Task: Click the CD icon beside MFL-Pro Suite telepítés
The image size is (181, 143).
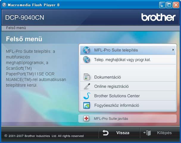Action: tap(86, 50)
